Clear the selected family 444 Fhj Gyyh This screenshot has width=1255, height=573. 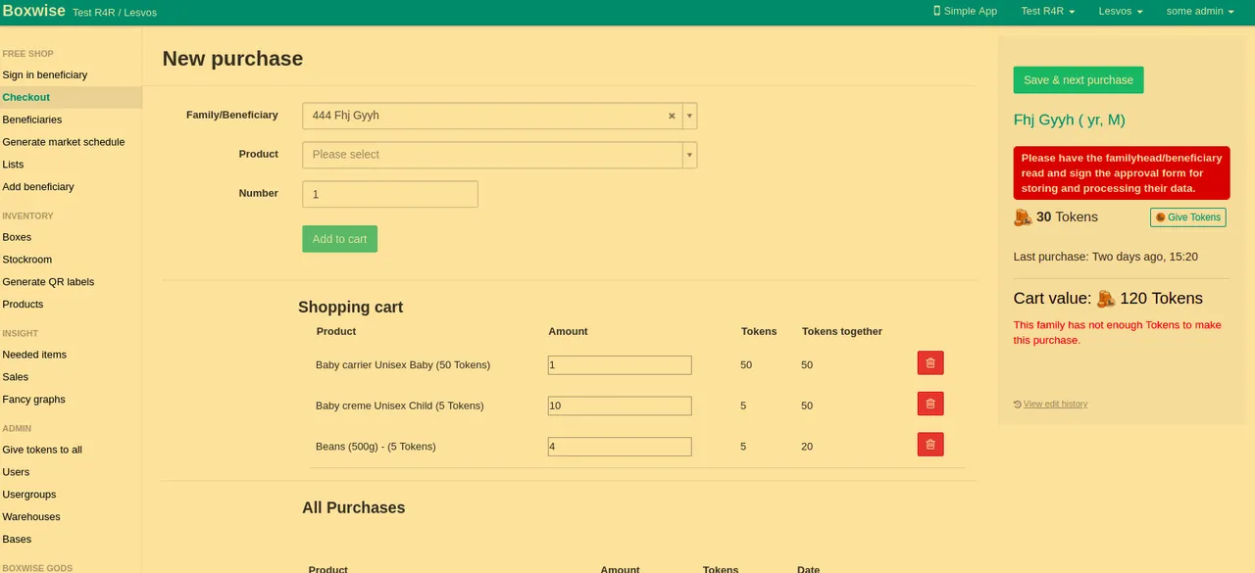click(672, 116)
